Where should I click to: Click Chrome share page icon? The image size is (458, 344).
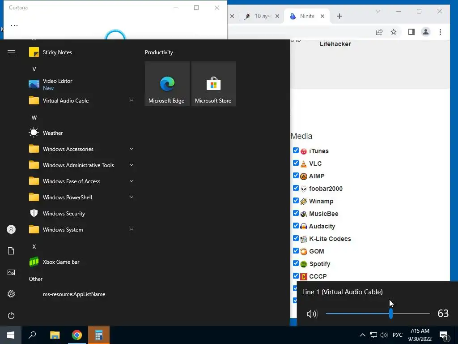click(379, 32)
